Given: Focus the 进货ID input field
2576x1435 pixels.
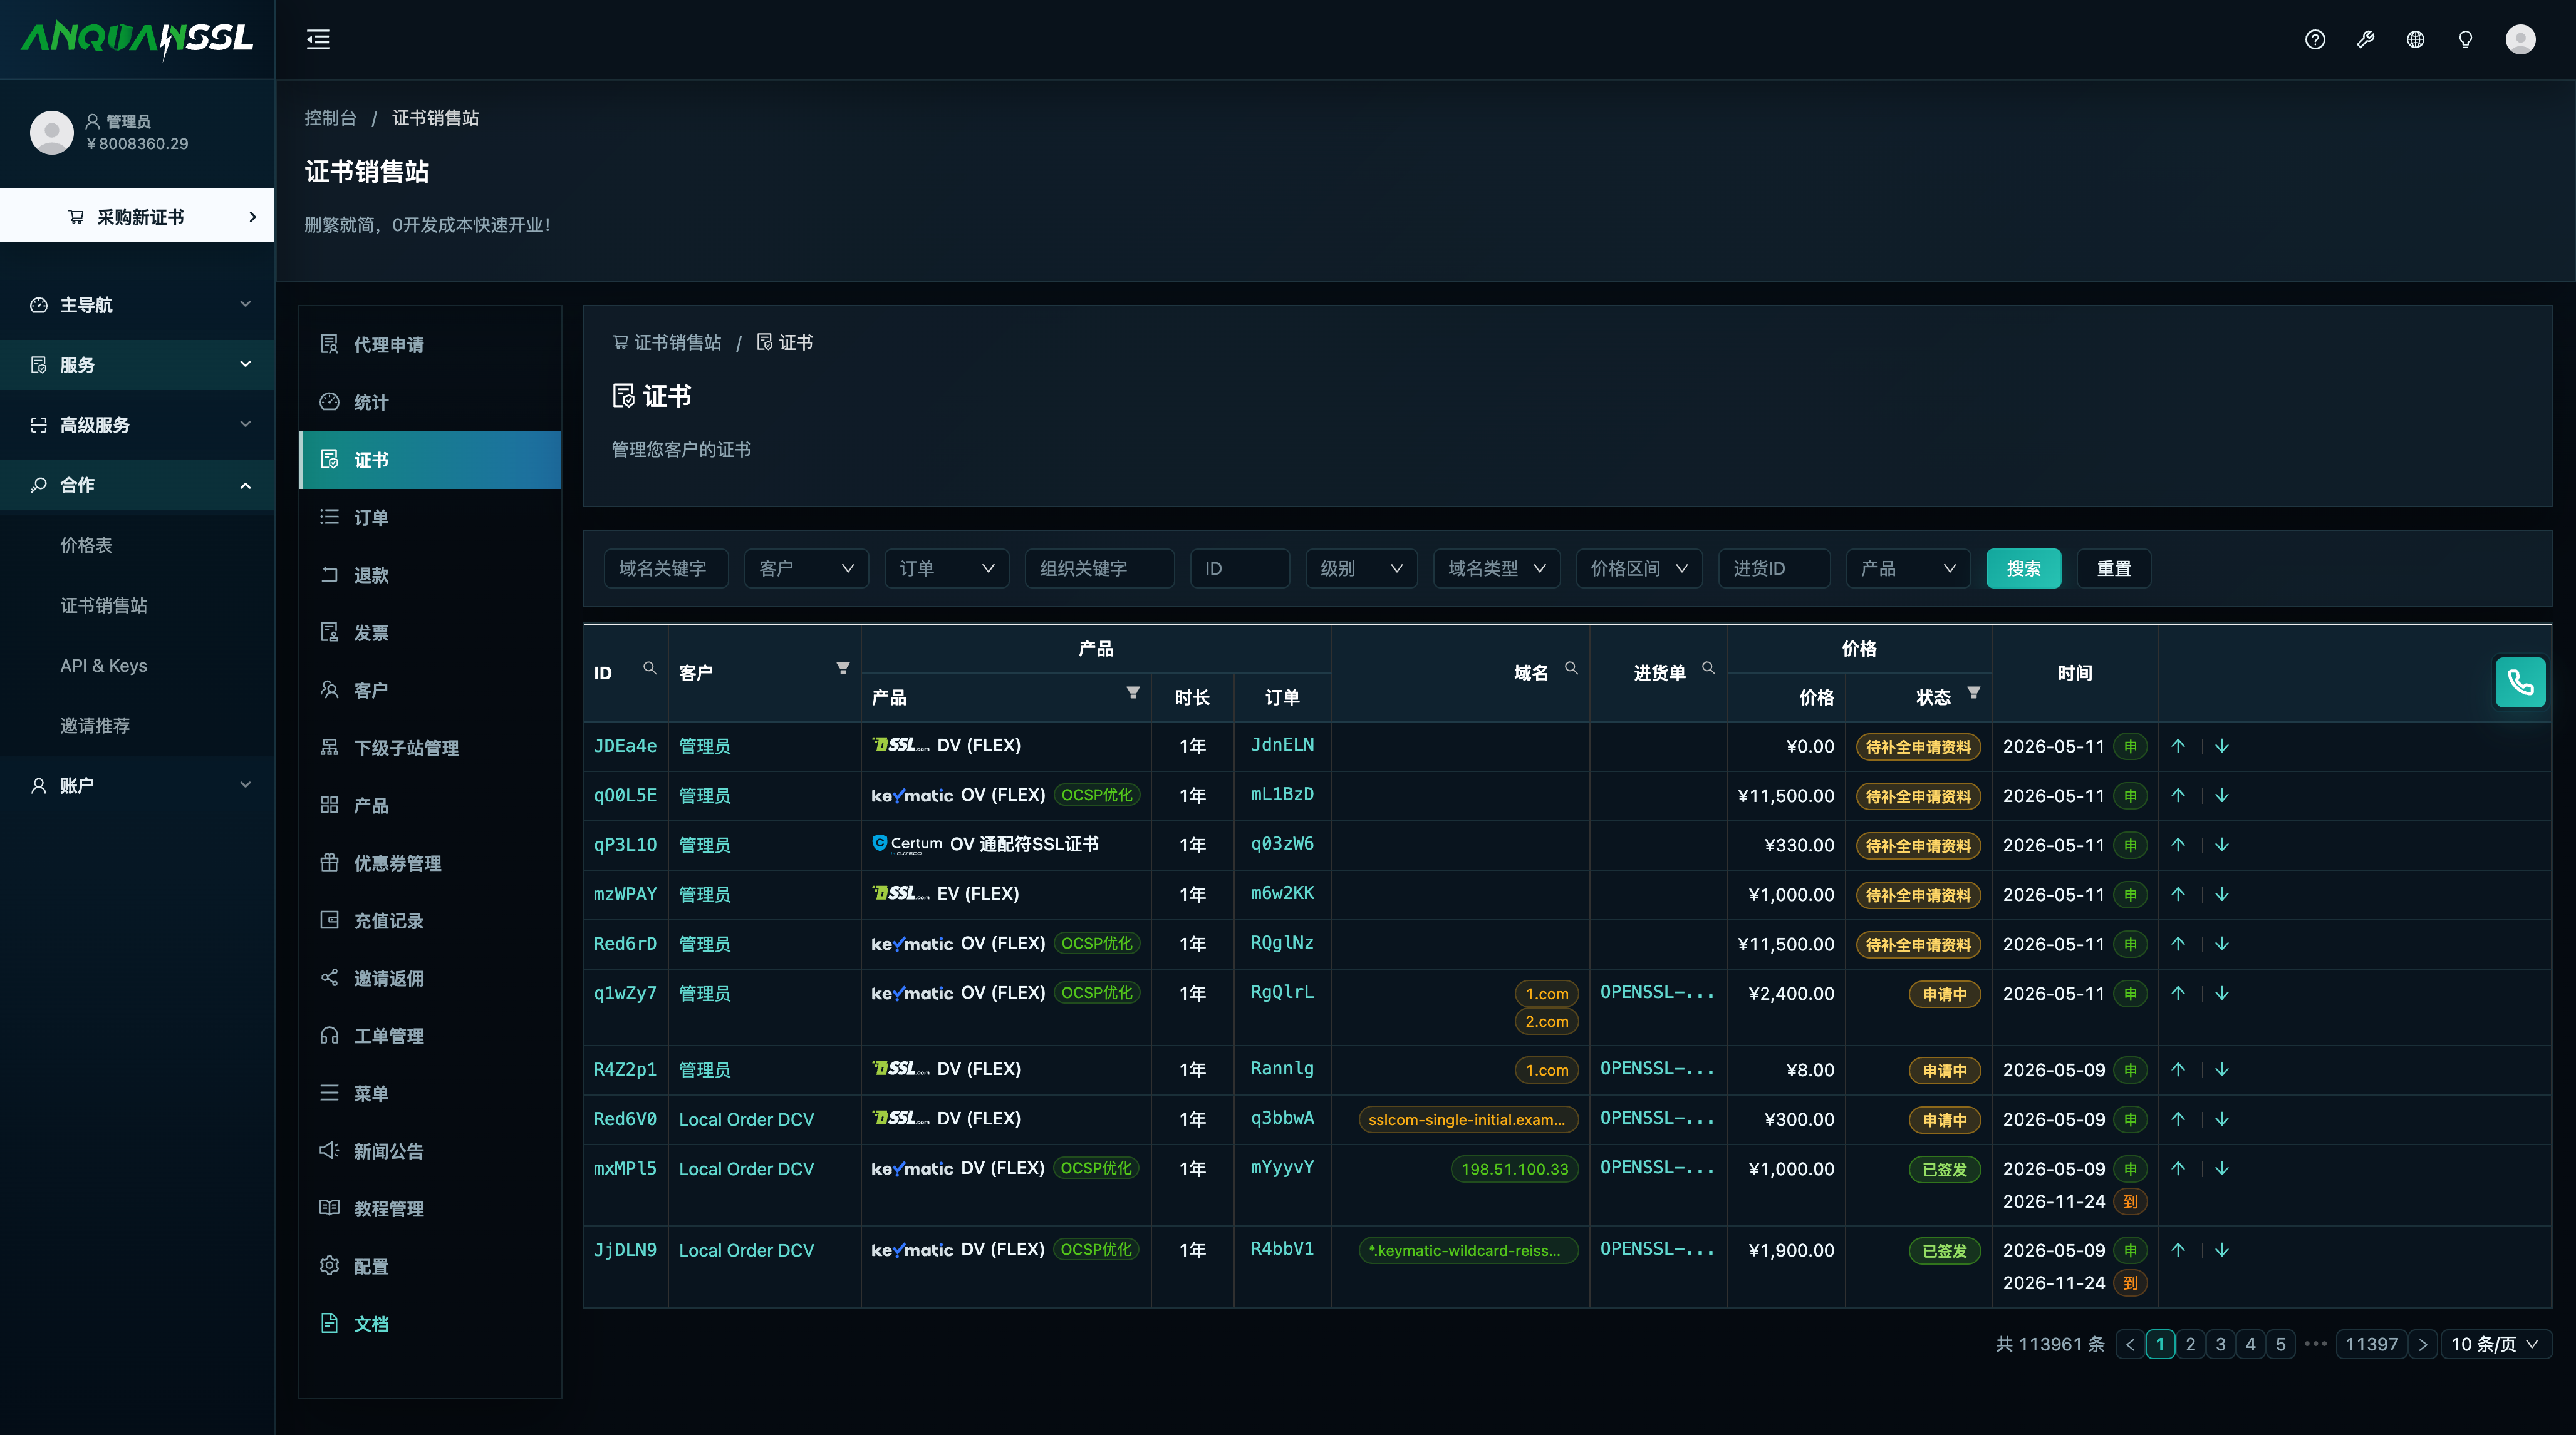Looking at the screenshot, I should tap(1774, 568).
